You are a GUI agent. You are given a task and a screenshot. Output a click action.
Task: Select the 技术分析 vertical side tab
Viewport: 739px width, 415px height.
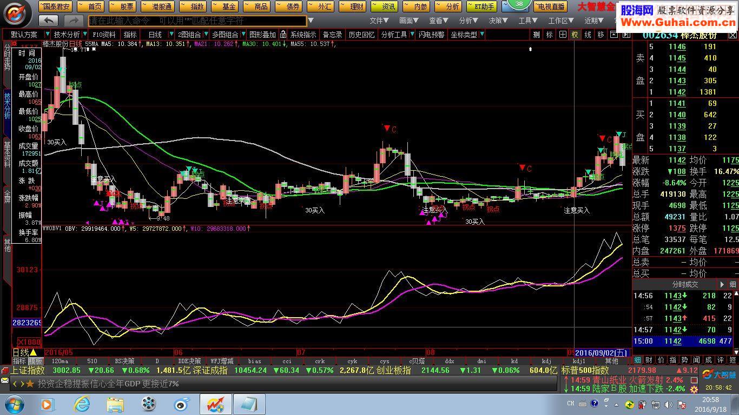[7, 112]
